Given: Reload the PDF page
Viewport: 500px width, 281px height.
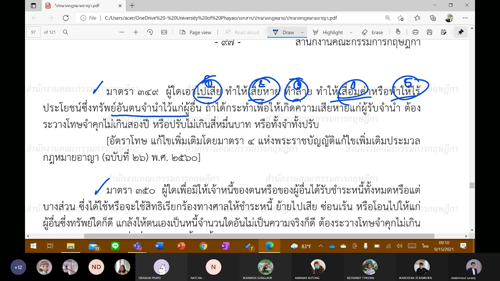Looking at the screenshot, I should (x=66, y=18).
